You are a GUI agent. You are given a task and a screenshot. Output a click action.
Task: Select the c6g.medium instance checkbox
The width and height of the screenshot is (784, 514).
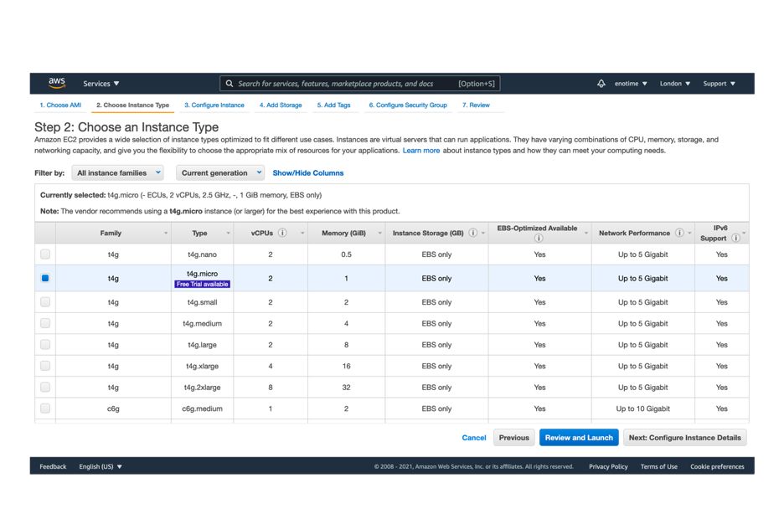tap(45, 409)
